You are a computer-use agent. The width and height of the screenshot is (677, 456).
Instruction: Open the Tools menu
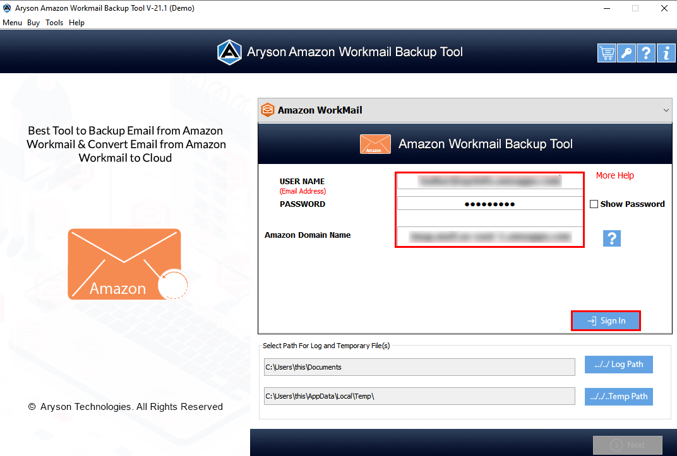54,23
